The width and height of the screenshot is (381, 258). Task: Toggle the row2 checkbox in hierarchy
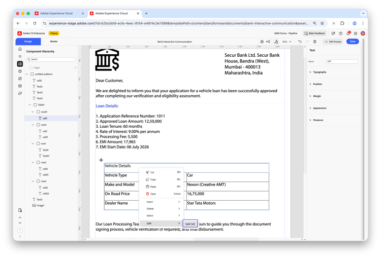pos(38,163)
